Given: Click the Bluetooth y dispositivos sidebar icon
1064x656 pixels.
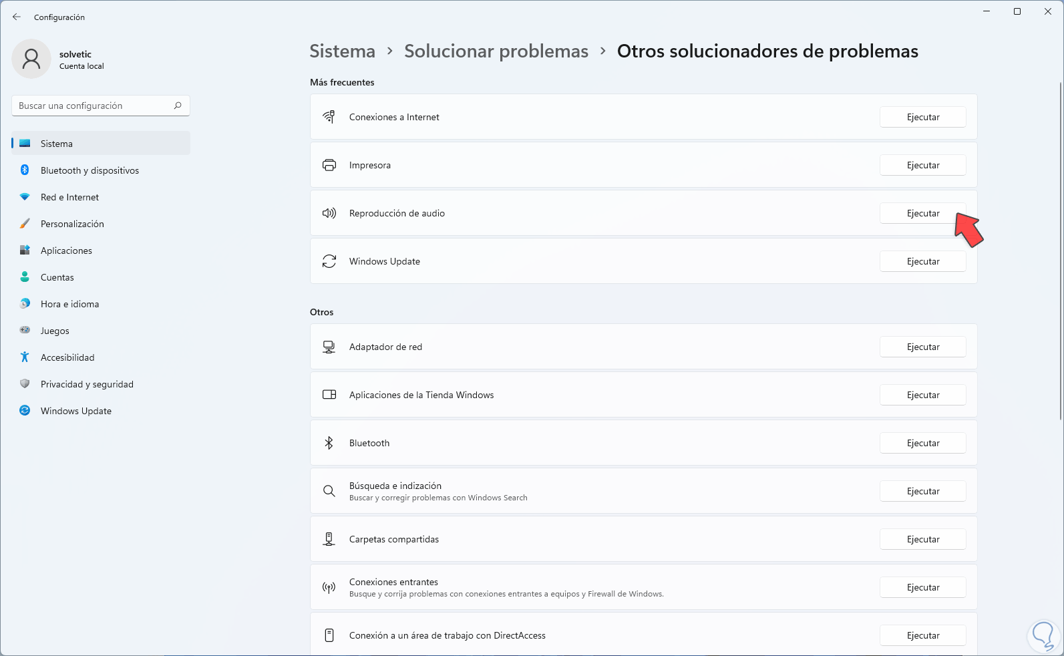Looking at the screenshot, I should (x=25, y=170).
